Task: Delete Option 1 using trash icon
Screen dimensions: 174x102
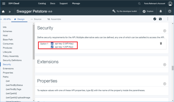Action: tap(161, 43)
